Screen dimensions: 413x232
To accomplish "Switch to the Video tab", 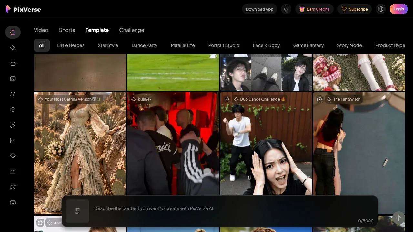I will [41, 30].
